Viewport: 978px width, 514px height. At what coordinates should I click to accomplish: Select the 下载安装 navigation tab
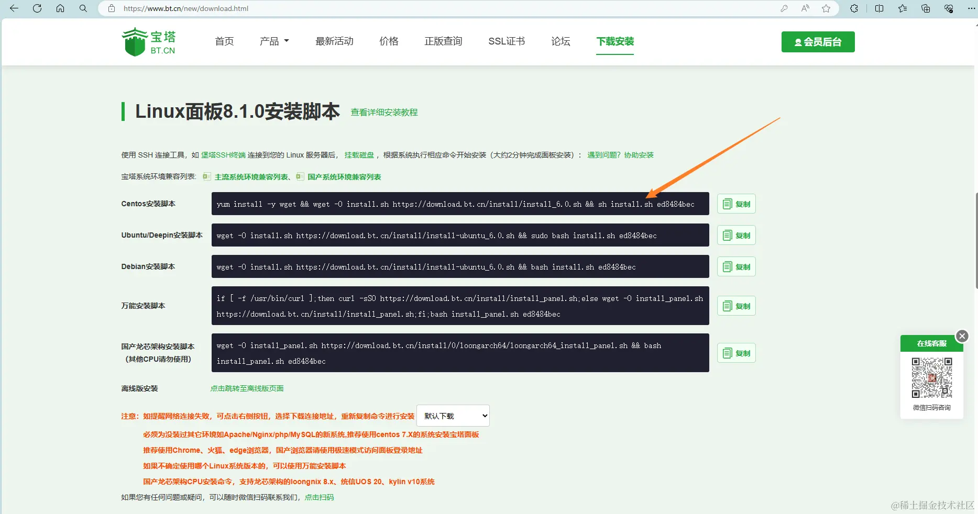click(x=615, y=41)
